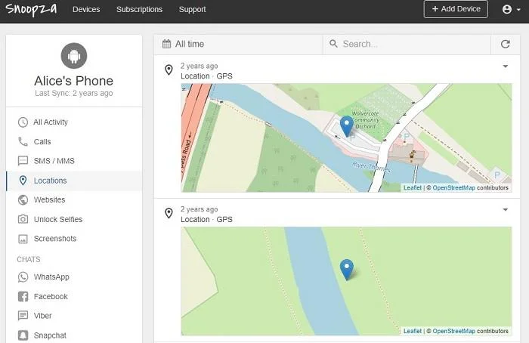Open Leaflet link on second map
529x343 pixels.
413,331
